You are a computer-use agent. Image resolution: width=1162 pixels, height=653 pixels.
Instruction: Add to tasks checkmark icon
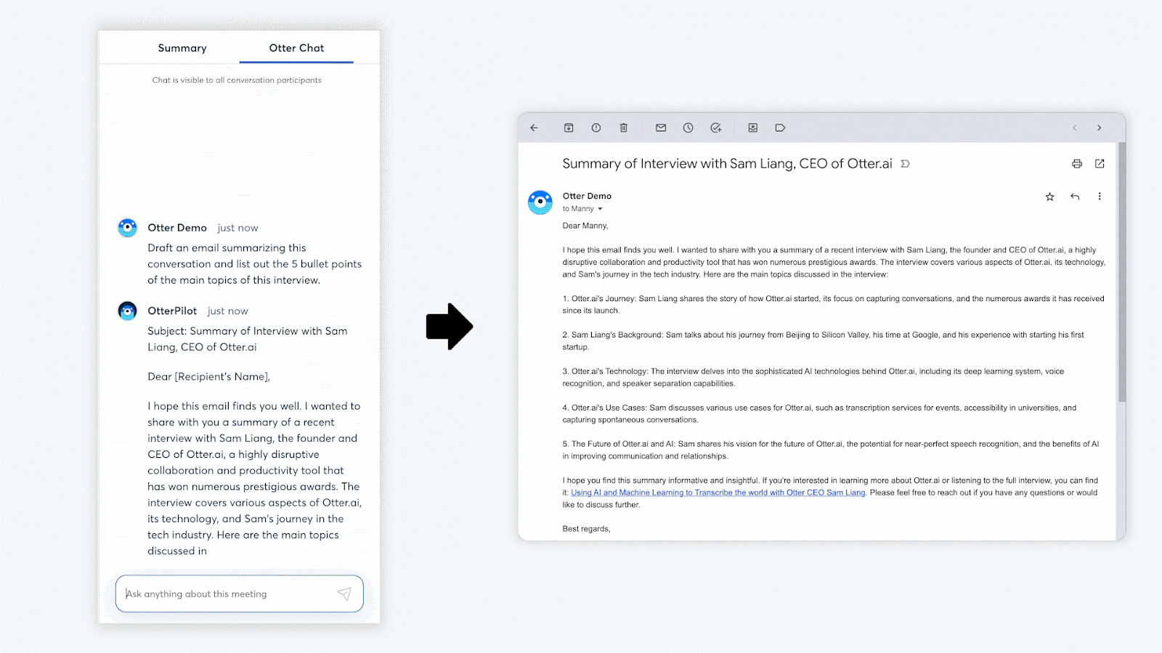coord(715,128)
